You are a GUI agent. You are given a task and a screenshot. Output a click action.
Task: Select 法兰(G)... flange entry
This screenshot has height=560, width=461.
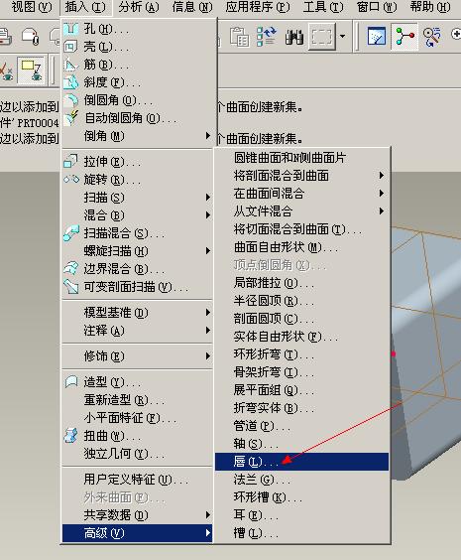(301, 480)
